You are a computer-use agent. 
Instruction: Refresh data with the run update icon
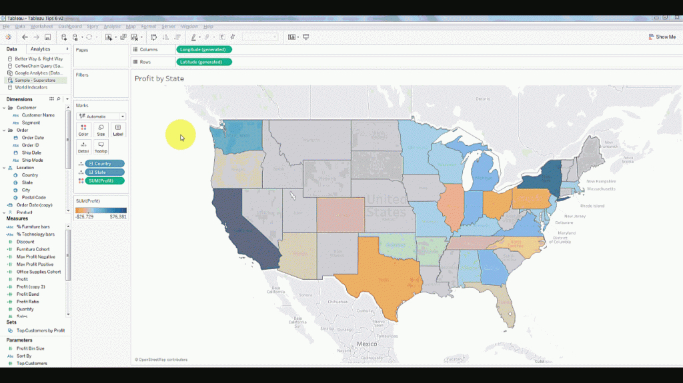[89, 37]
